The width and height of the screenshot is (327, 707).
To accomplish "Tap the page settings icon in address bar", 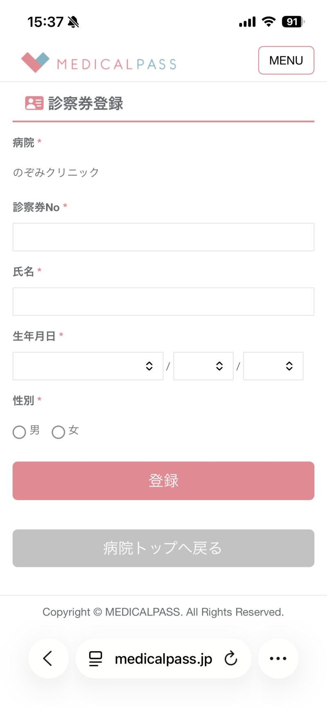I will click(x=96, y=658).
